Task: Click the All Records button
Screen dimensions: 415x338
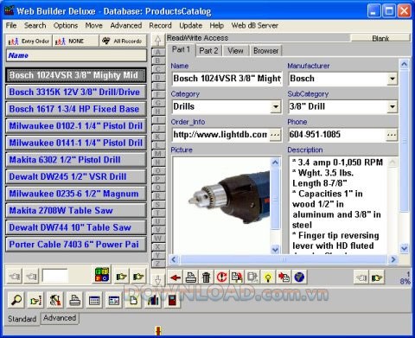Action: (123, 41)
